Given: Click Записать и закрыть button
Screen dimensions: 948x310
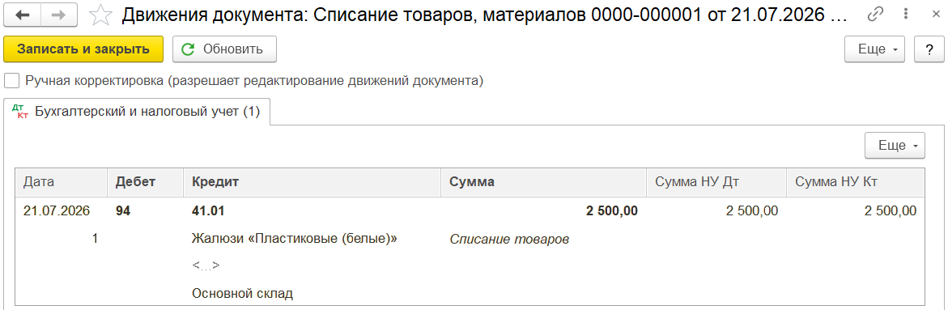Looking at the screenshot, I should point(83,49).
